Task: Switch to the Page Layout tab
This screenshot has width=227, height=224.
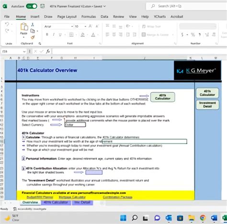Action: pyautogui.click(x=67, y=16)
